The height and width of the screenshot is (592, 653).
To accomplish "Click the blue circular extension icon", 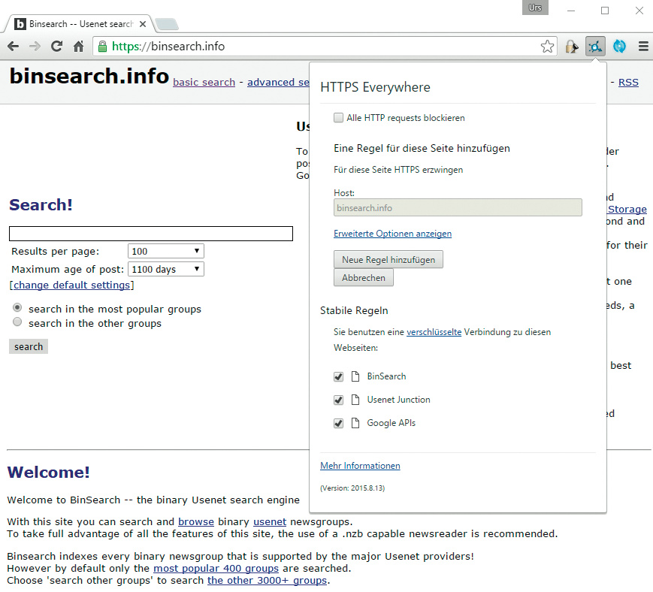I will pos(620,47).
